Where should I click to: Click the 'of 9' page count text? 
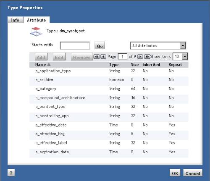click(x=132, y=57)
